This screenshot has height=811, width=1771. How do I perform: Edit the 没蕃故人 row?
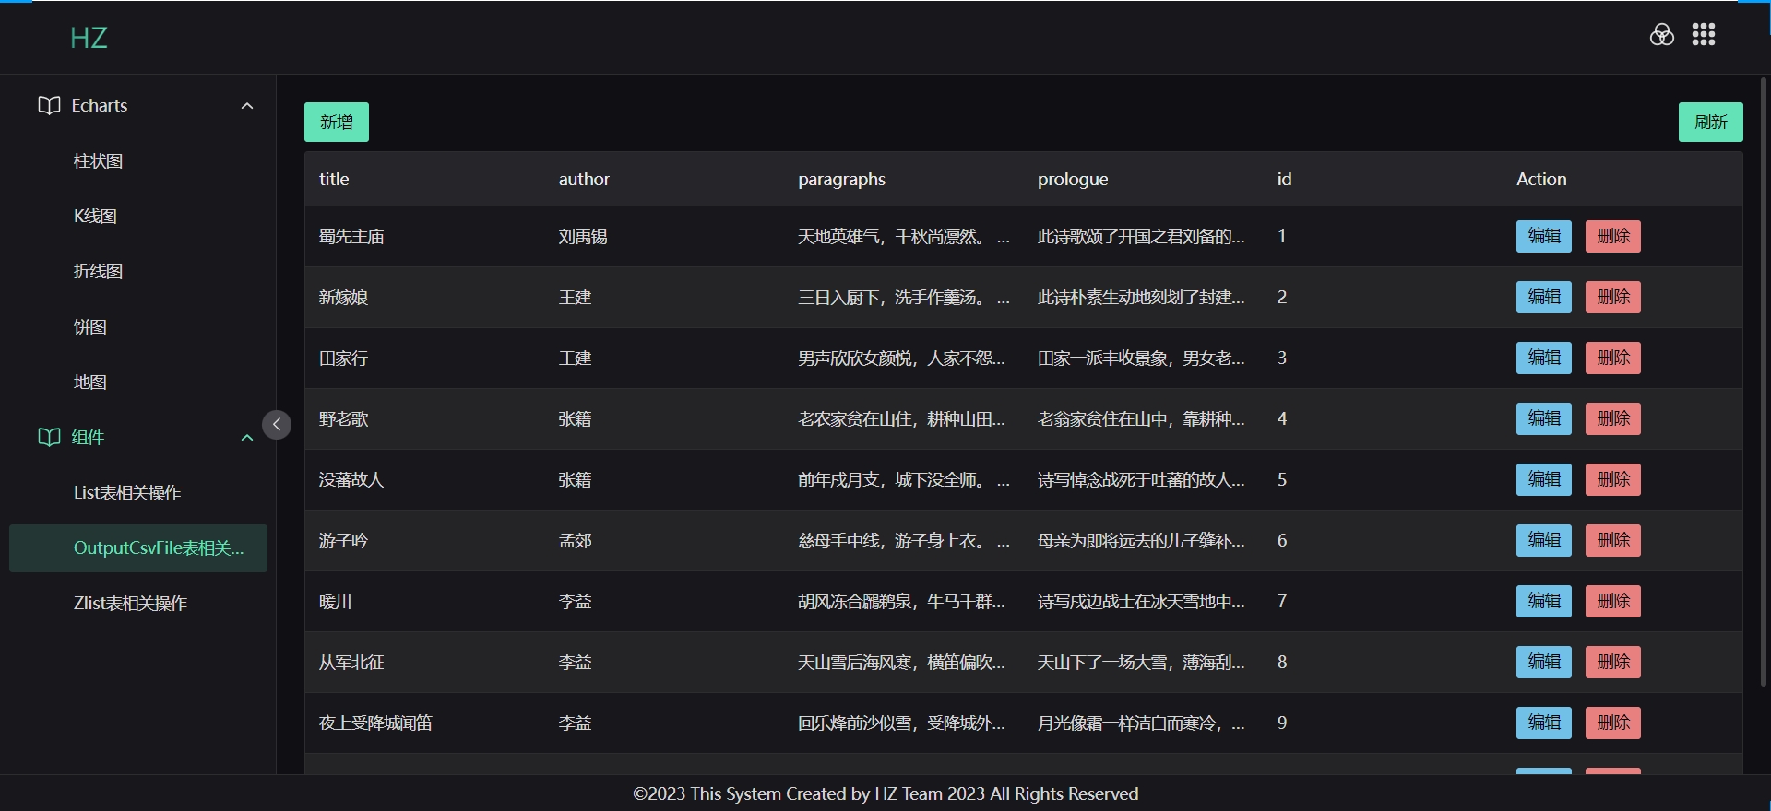1544,479
